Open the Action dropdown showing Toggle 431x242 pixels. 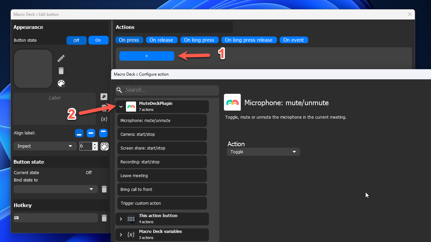(263, 152)
